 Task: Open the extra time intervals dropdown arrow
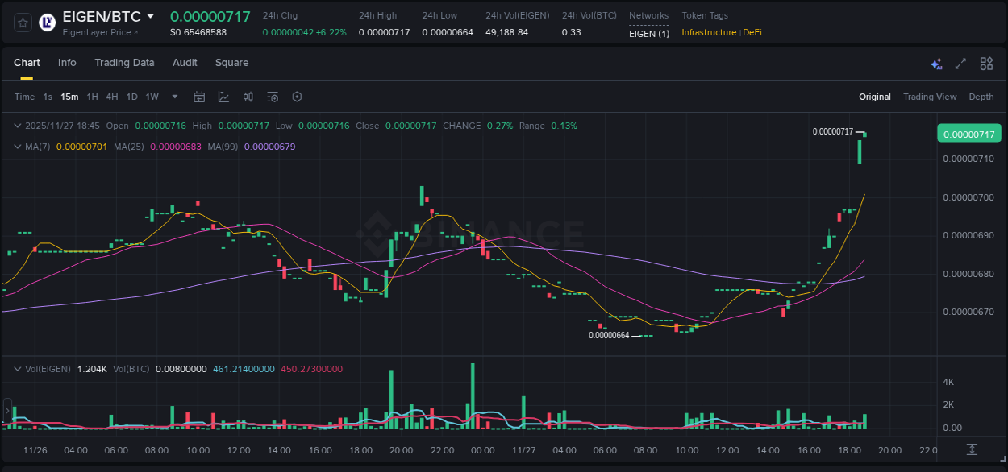(x=173, y=97)
